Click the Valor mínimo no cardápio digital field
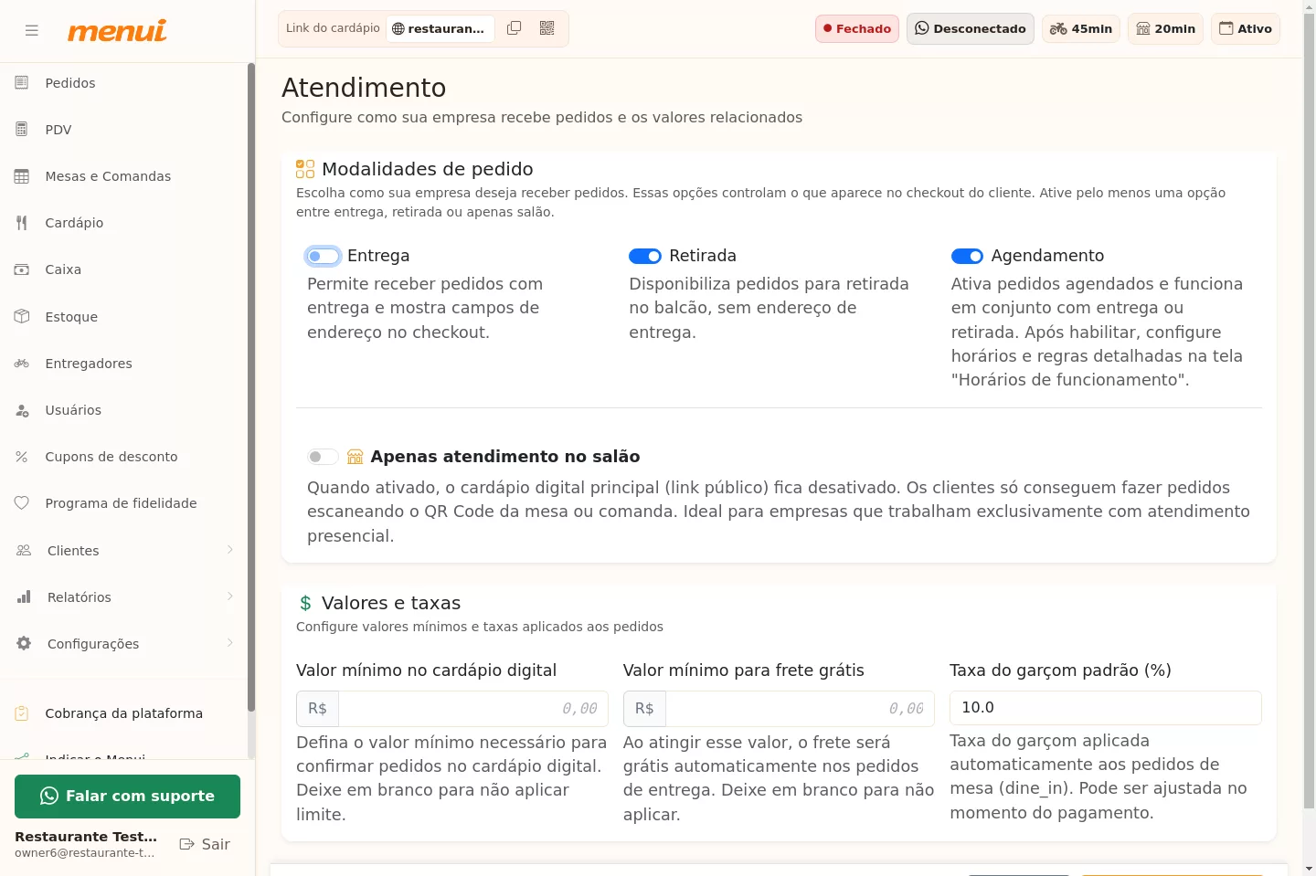This screenshot has width=1316, height=876. [x=472, y=709]
